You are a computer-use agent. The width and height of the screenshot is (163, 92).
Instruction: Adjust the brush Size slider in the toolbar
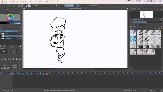[x=82, y=6]
